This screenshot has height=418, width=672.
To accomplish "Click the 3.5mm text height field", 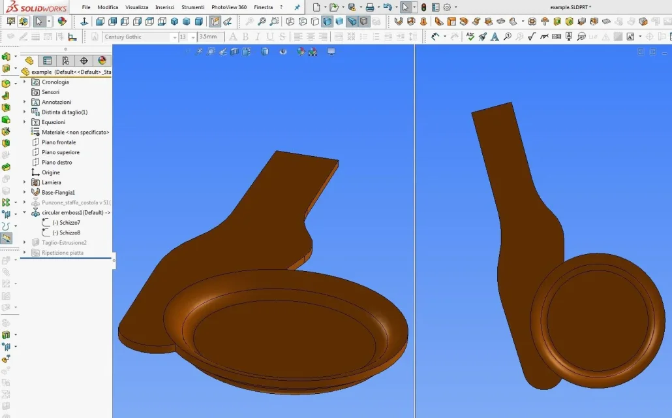I will pos(211,37).
